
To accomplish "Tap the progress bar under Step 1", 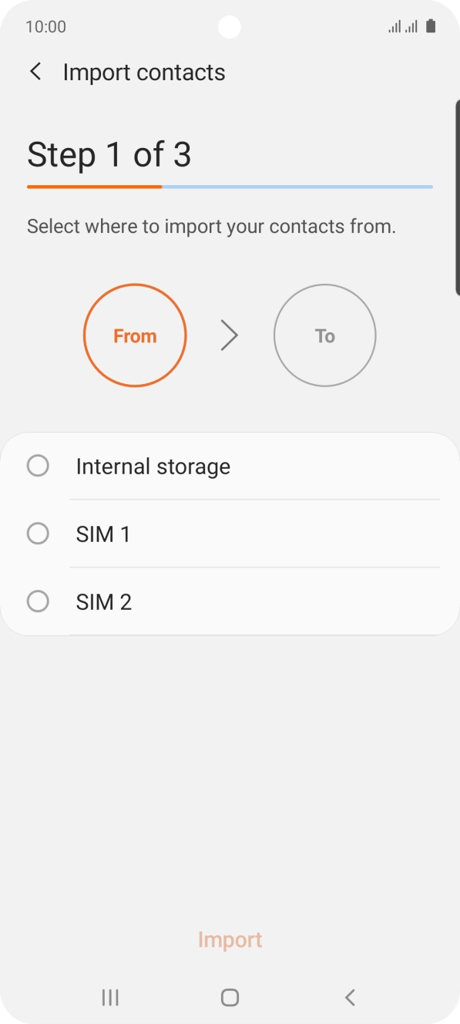I will click(229, 187).
